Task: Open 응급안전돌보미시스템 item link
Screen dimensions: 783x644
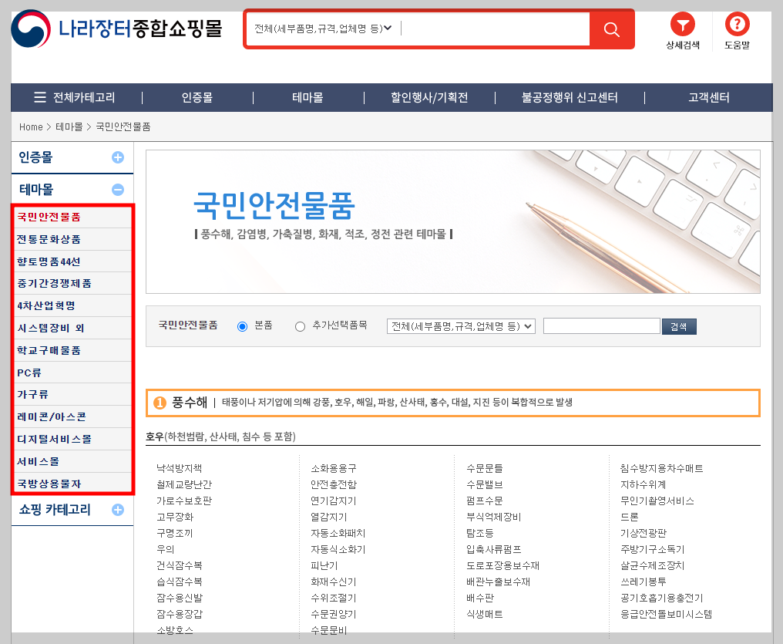Action: [666, 614]
